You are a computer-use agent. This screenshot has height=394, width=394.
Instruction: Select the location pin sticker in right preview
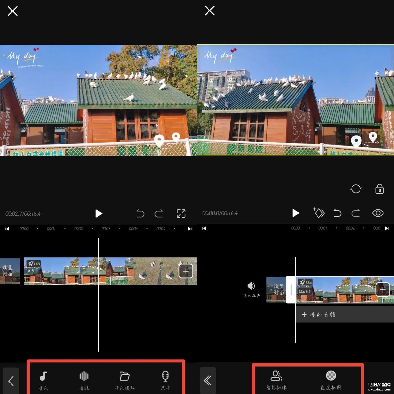(x=364, y=140)
